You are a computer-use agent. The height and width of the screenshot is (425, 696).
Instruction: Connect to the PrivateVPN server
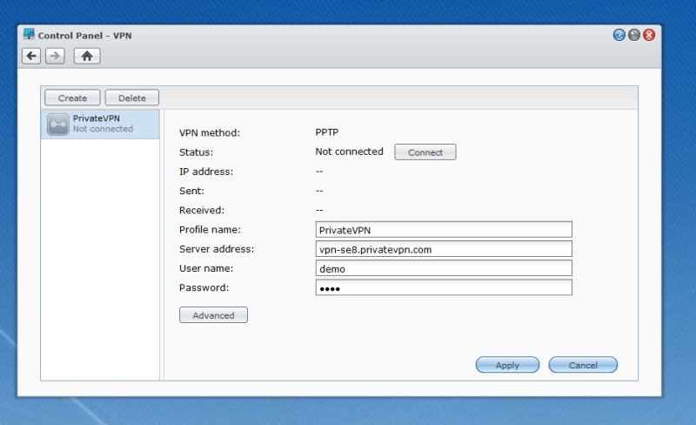coord(425,152)
